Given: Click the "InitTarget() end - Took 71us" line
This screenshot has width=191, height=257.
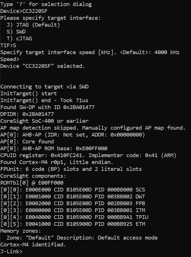Looking at the screenshot, I should click(x=44, y=100).
